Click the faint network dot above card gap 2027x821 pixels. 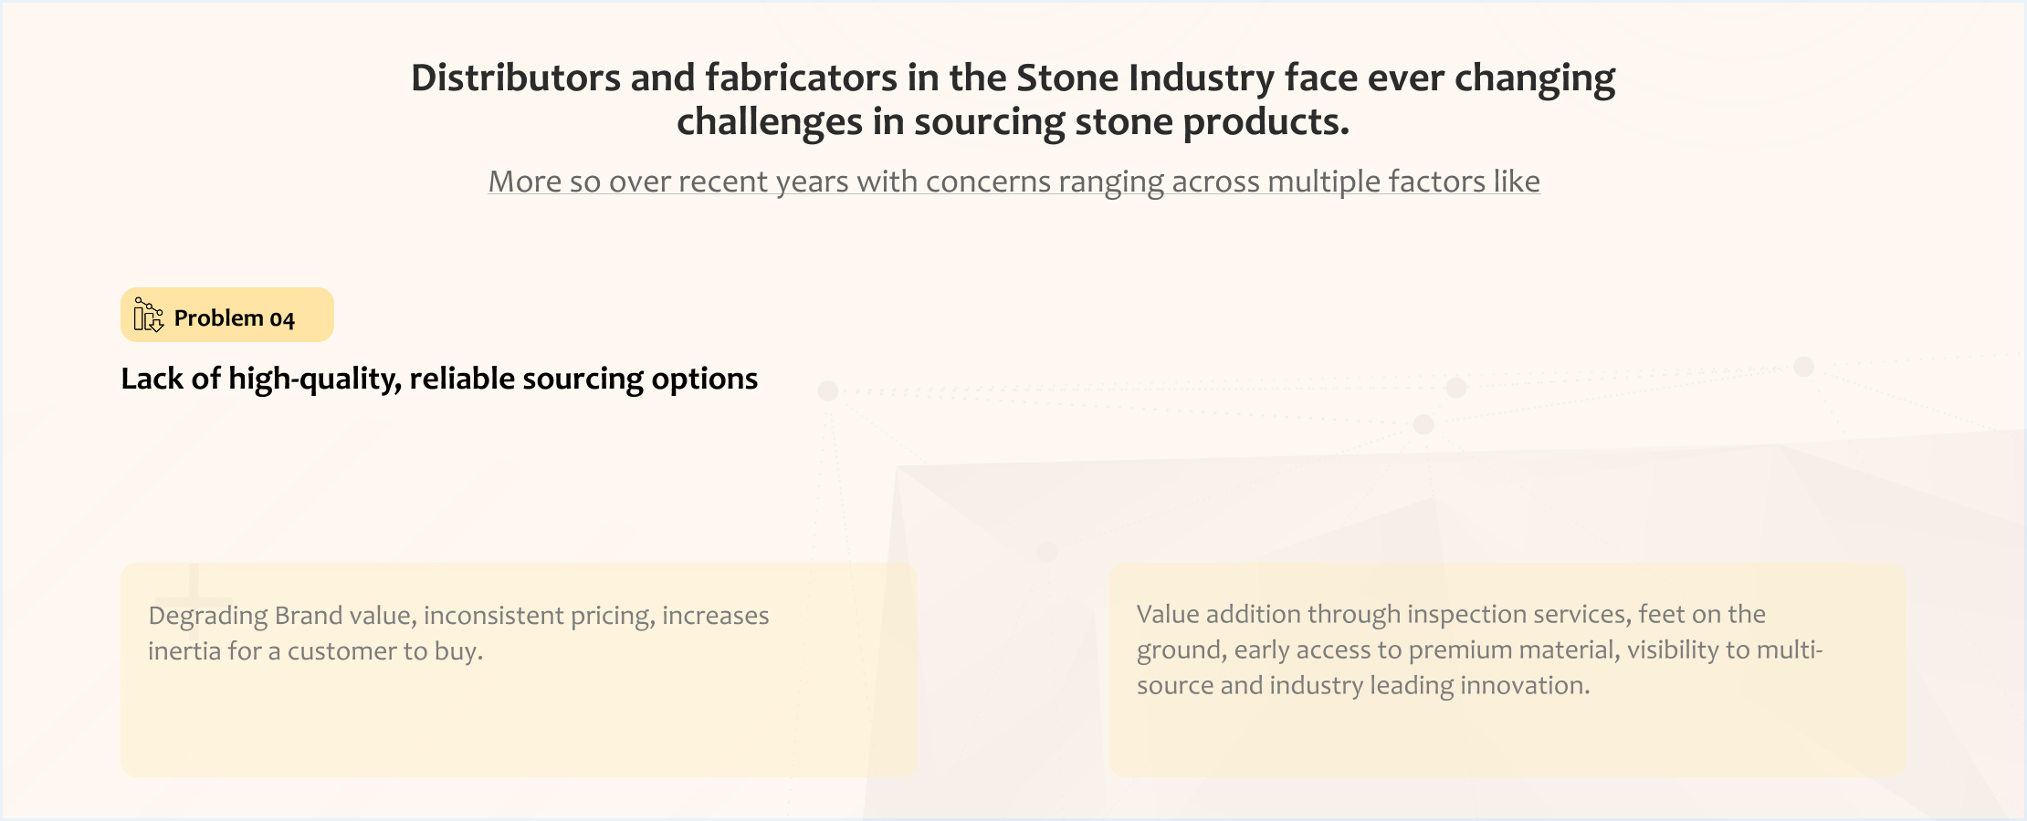tap(1047, 552)
